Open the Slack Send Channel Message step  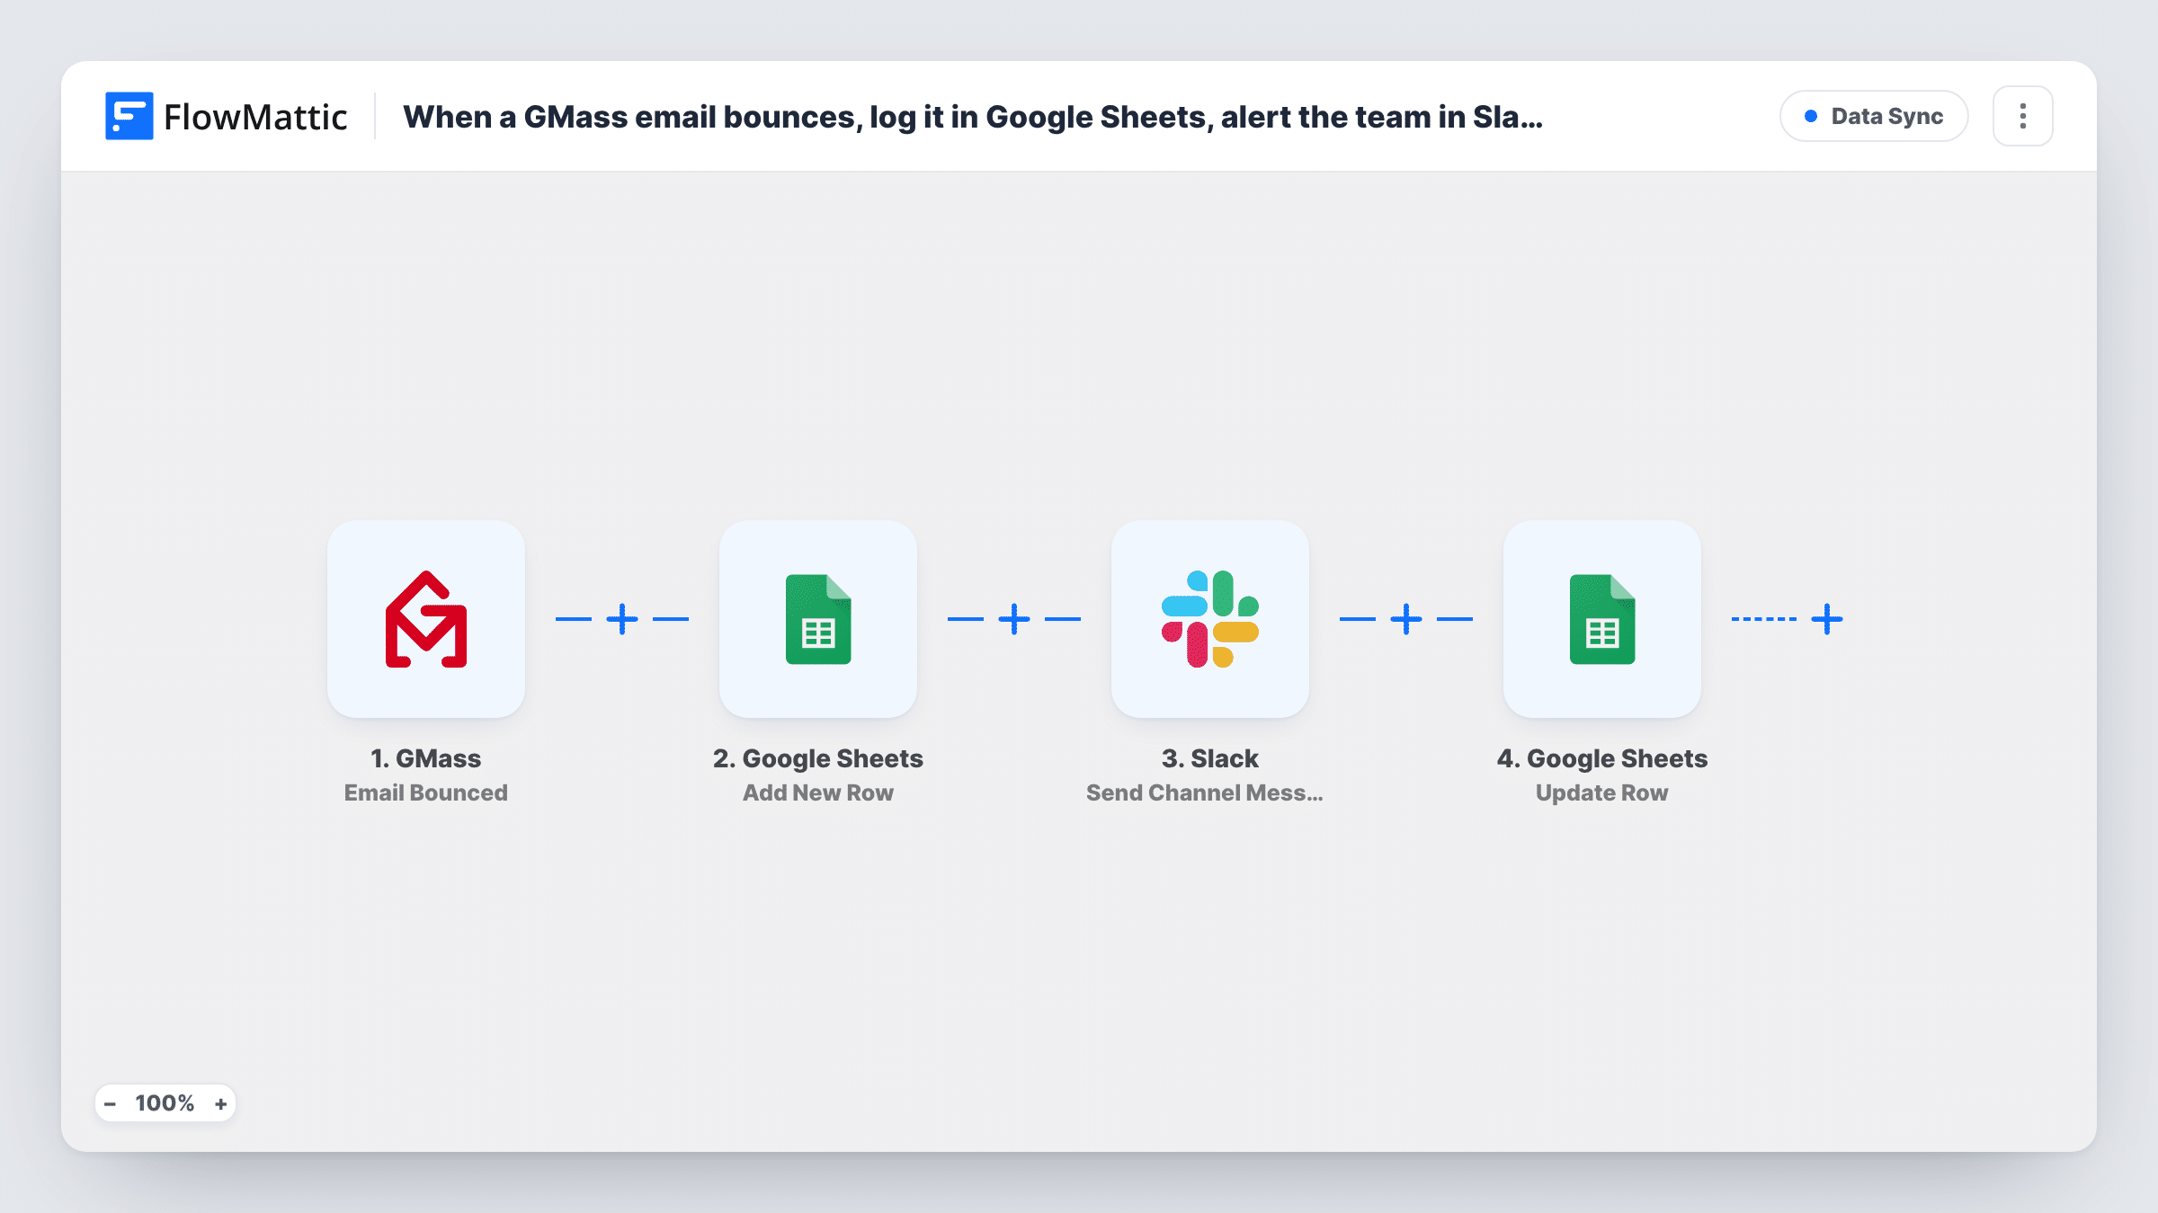[1210, 619]
